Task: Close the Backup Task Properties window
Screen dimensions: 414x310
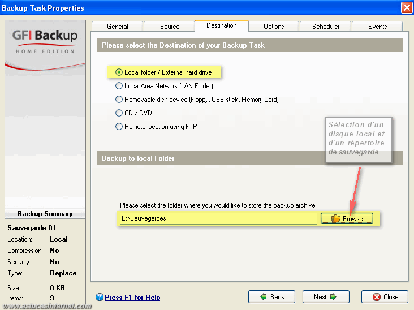Action: (x=407, y=8)
